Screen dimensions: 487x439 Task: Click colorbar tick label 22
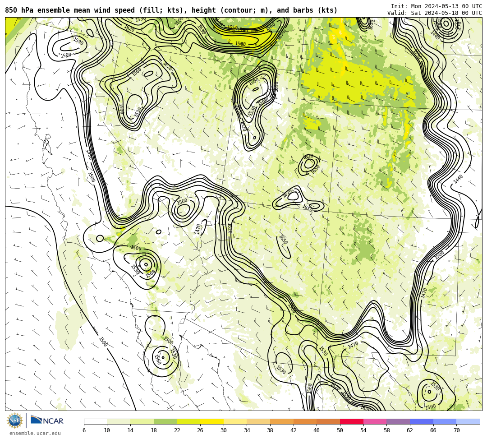point(177,430)
